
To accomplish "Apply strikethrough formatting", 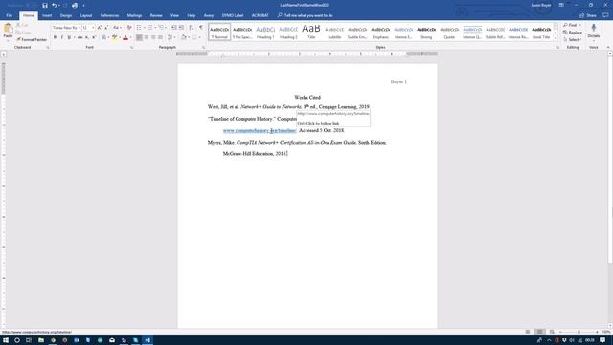I will click(79, 37).
